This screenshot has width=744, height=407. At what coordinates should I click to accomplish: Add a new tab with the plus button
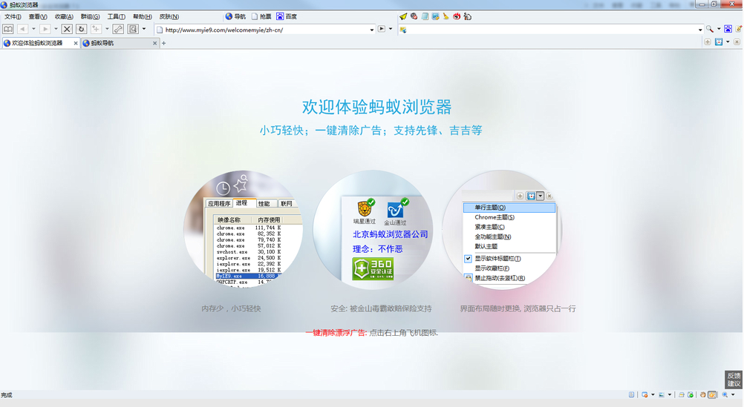(x=163, y=43)
